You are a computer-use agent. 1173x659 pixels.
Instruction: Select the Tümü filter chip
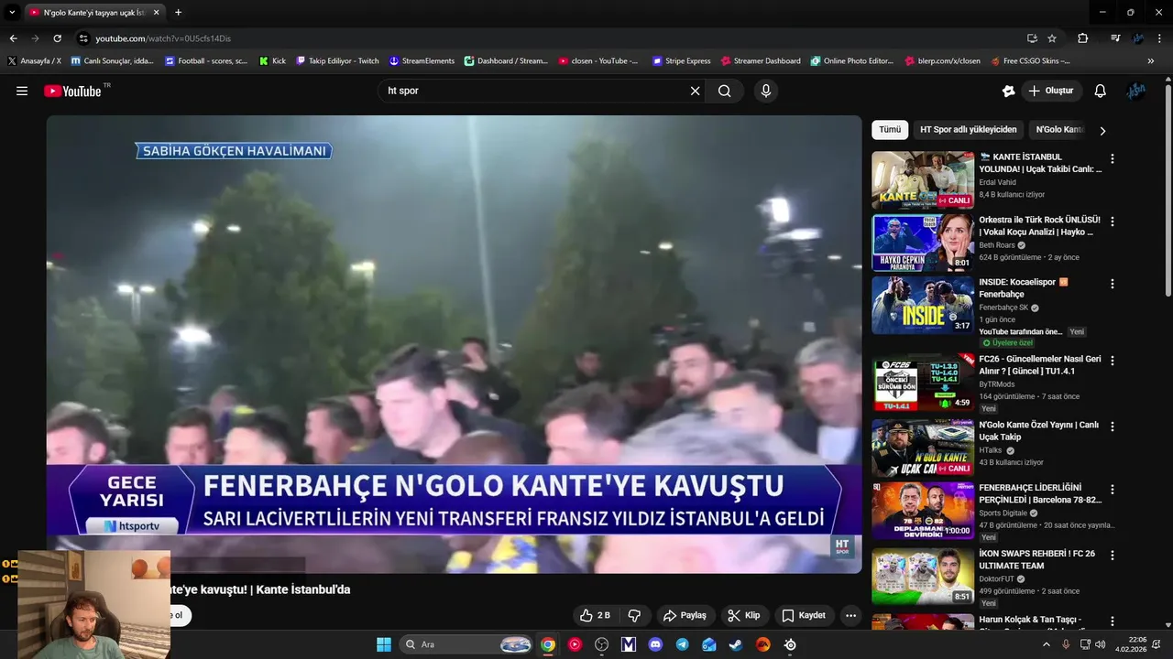click(x=890, y=130)
